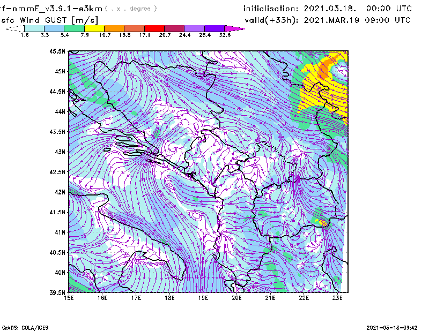Click the 44.5N latitude label

point(58,91)
